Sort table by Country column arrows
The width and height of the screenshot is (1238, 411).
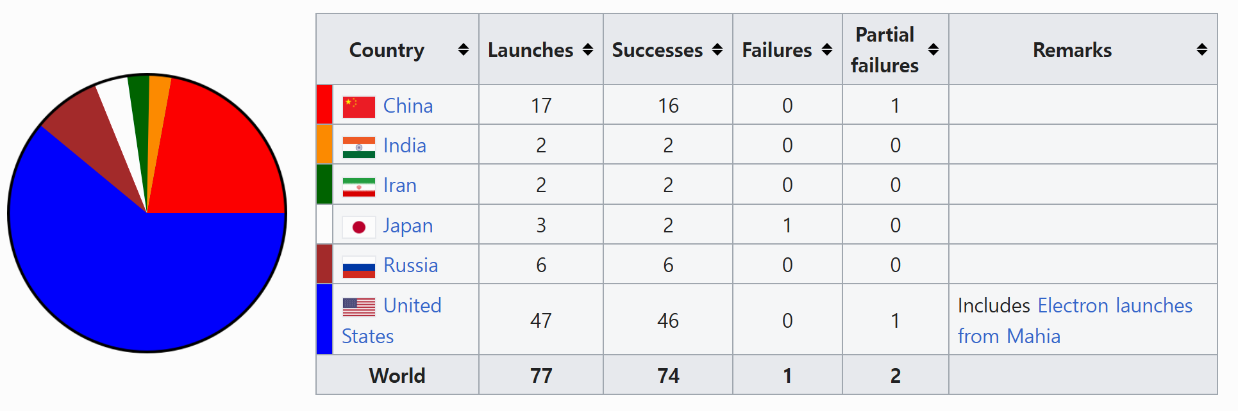(464, 50)
